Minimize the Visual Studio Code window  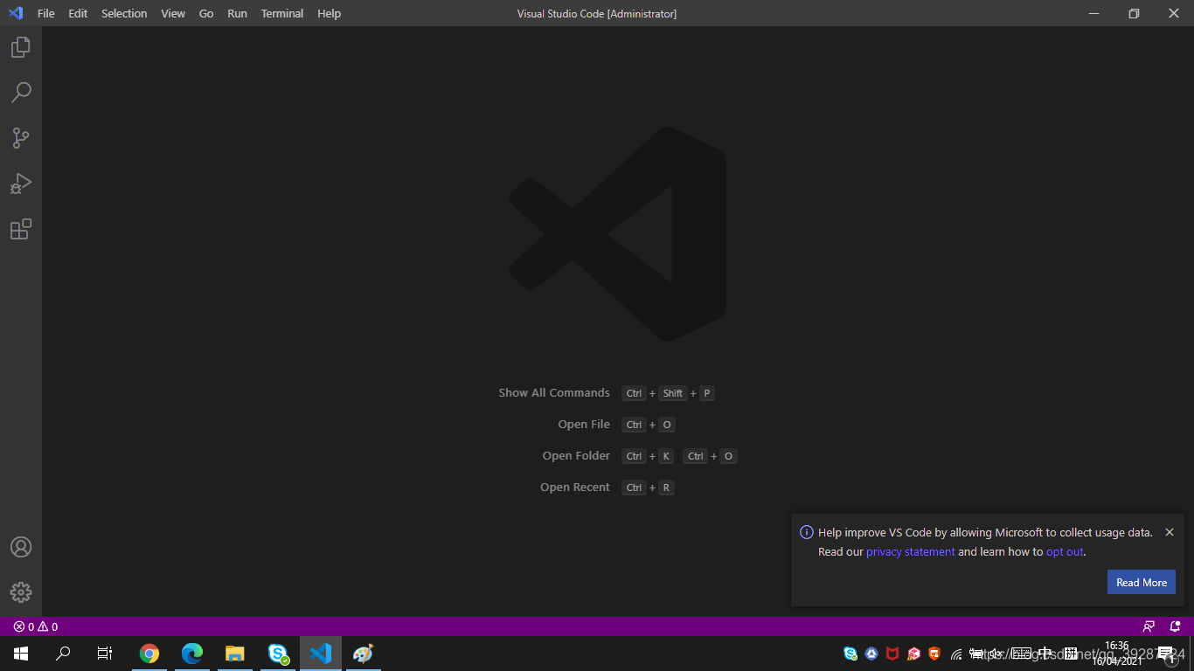[x=1093, y=13]
